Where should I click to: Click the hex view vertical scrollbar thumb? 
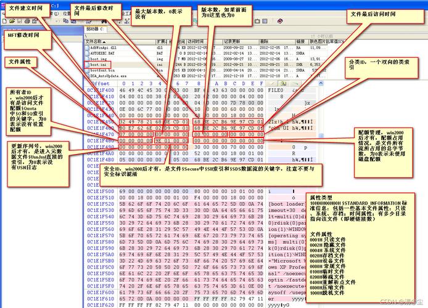(x=321, y=136)
